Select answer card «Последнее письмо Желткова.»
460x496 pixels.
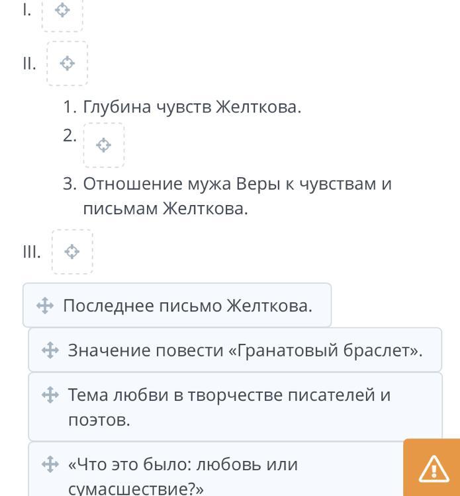point(187,306)
